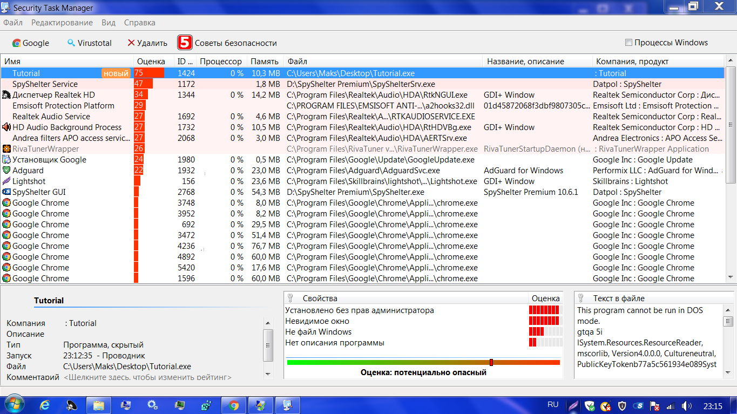Click the HD Audio Background Process speaker icon

click(6, 127)
